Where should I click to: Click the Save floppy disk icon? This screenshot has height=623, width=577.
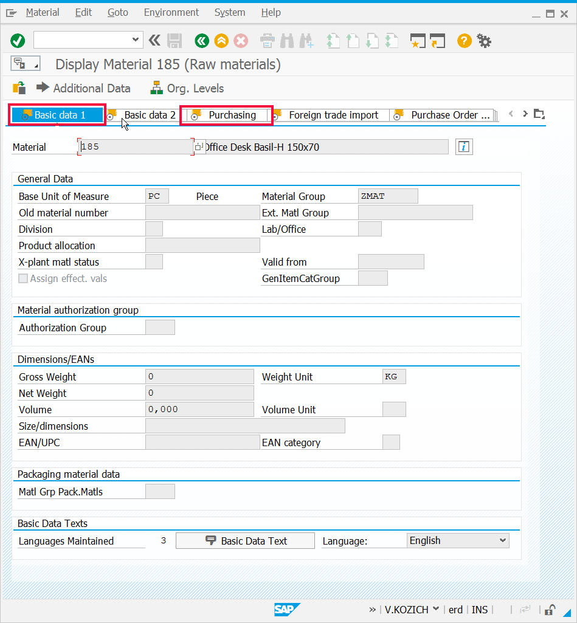(174, 41)
